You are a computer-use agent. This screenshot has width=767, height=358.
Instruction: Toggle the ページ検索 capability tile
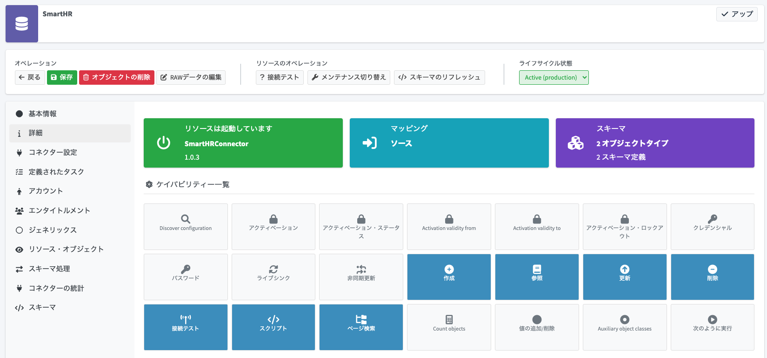pyautogui.click(x=361, y=327)
